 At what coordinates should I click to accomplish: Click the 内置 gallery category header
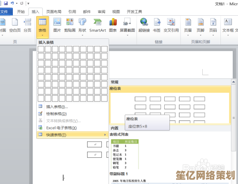pyautogui.click(x=170, y=128)
